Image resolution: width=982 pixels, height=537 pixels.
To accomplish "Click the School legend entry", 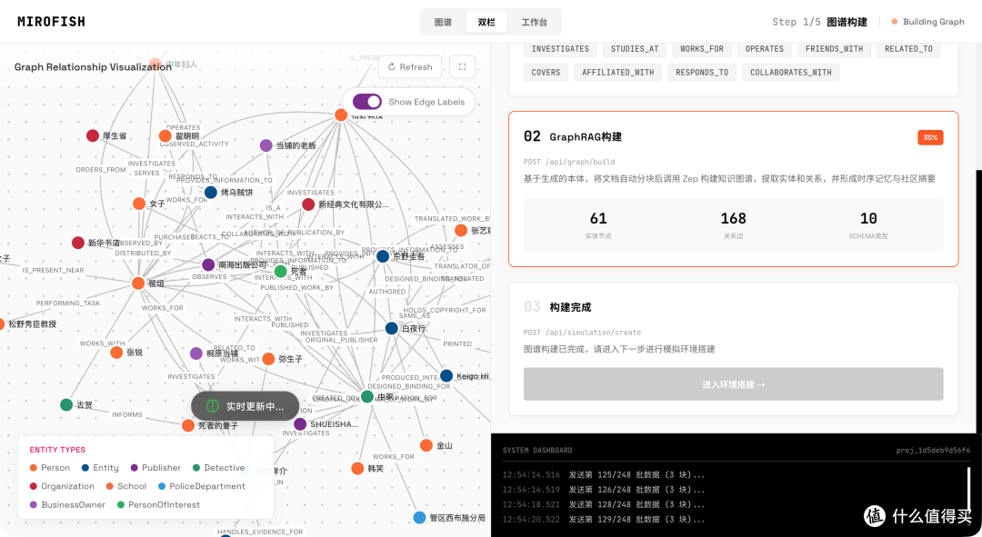I will click(126, 486).
